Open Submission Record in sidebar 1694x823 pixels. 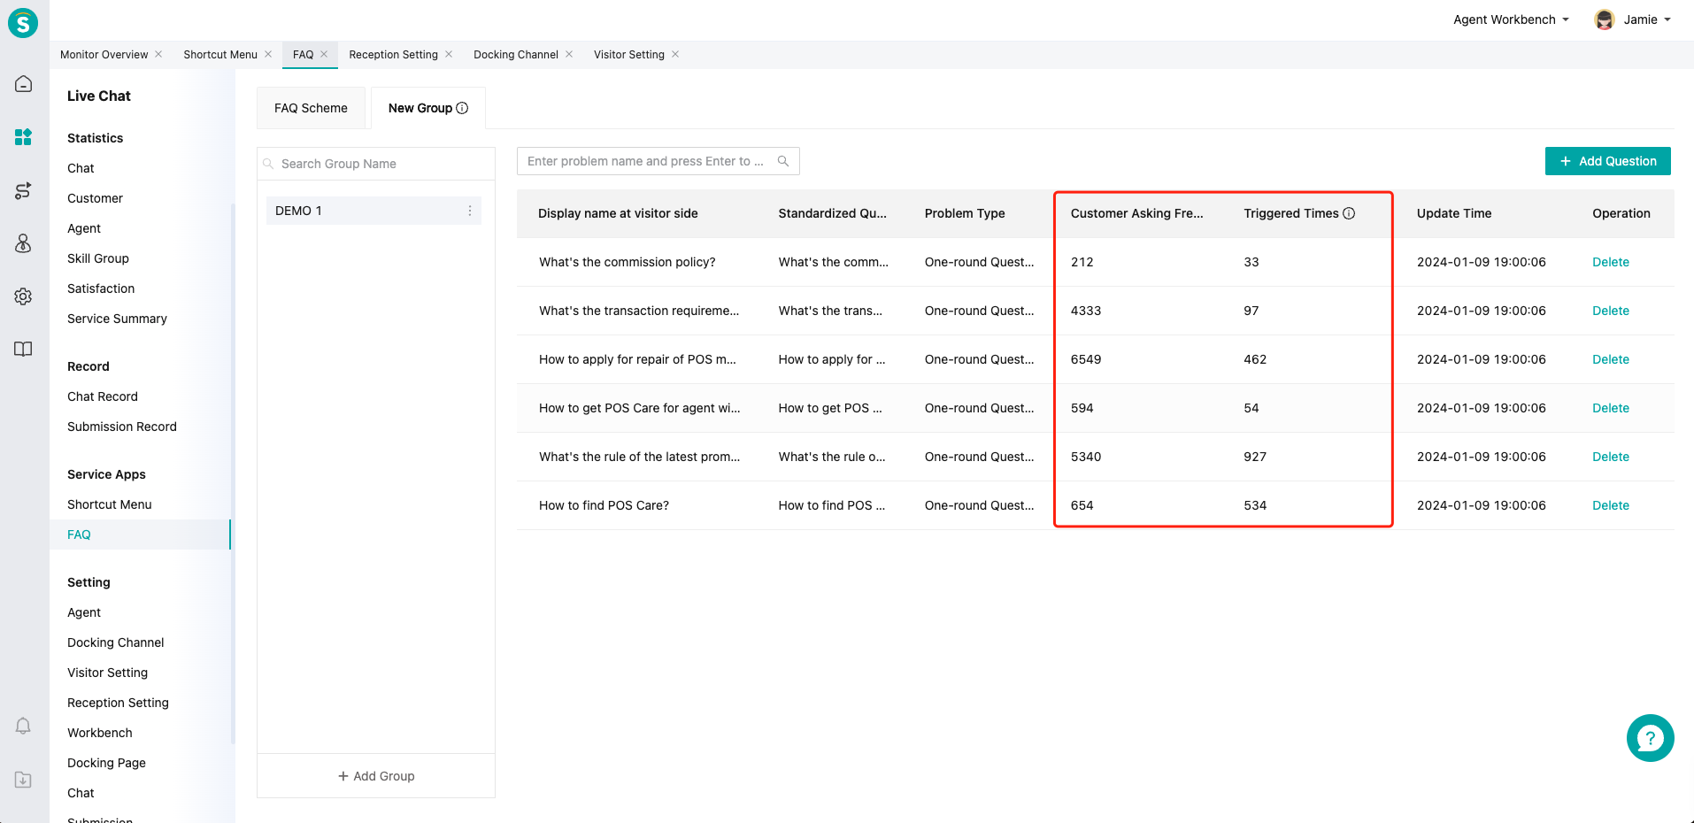tap(122, 427)
